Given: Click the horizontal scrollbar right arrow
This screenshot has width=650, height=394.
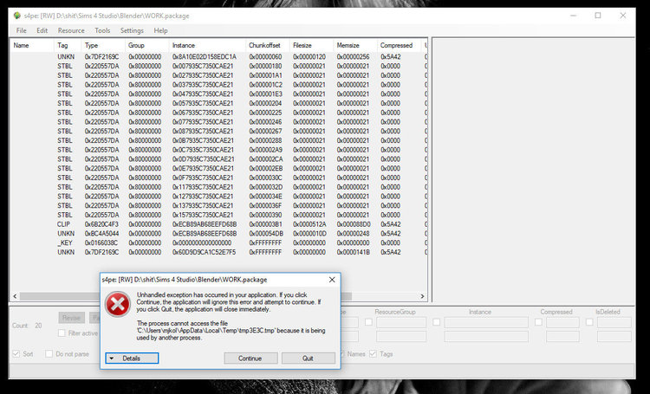Looking at the screenshot, I should 422,296.
